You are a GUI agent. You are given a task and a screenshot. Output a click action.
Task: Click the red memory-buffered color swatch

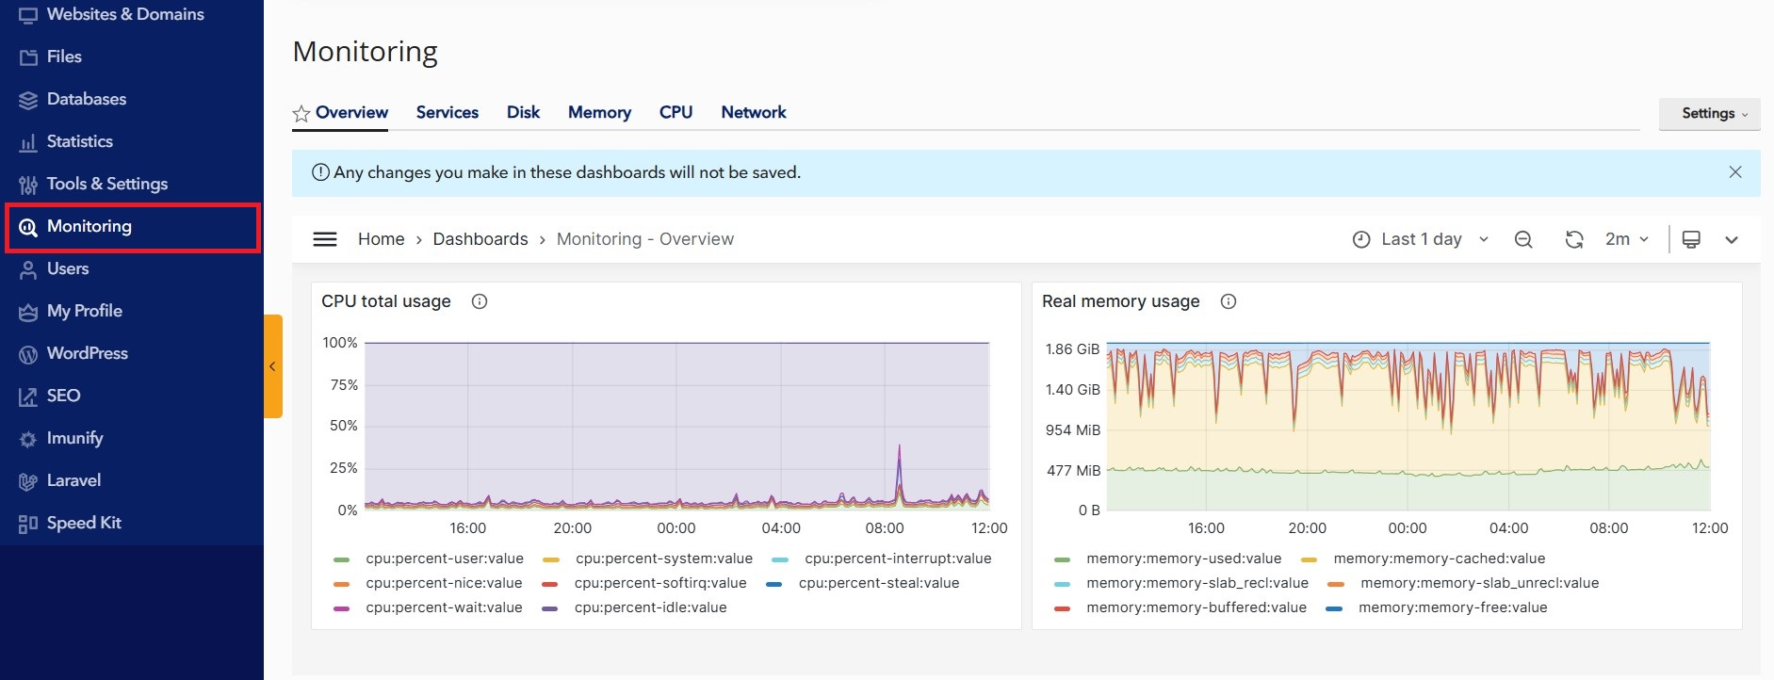(x=1063, y=608)
